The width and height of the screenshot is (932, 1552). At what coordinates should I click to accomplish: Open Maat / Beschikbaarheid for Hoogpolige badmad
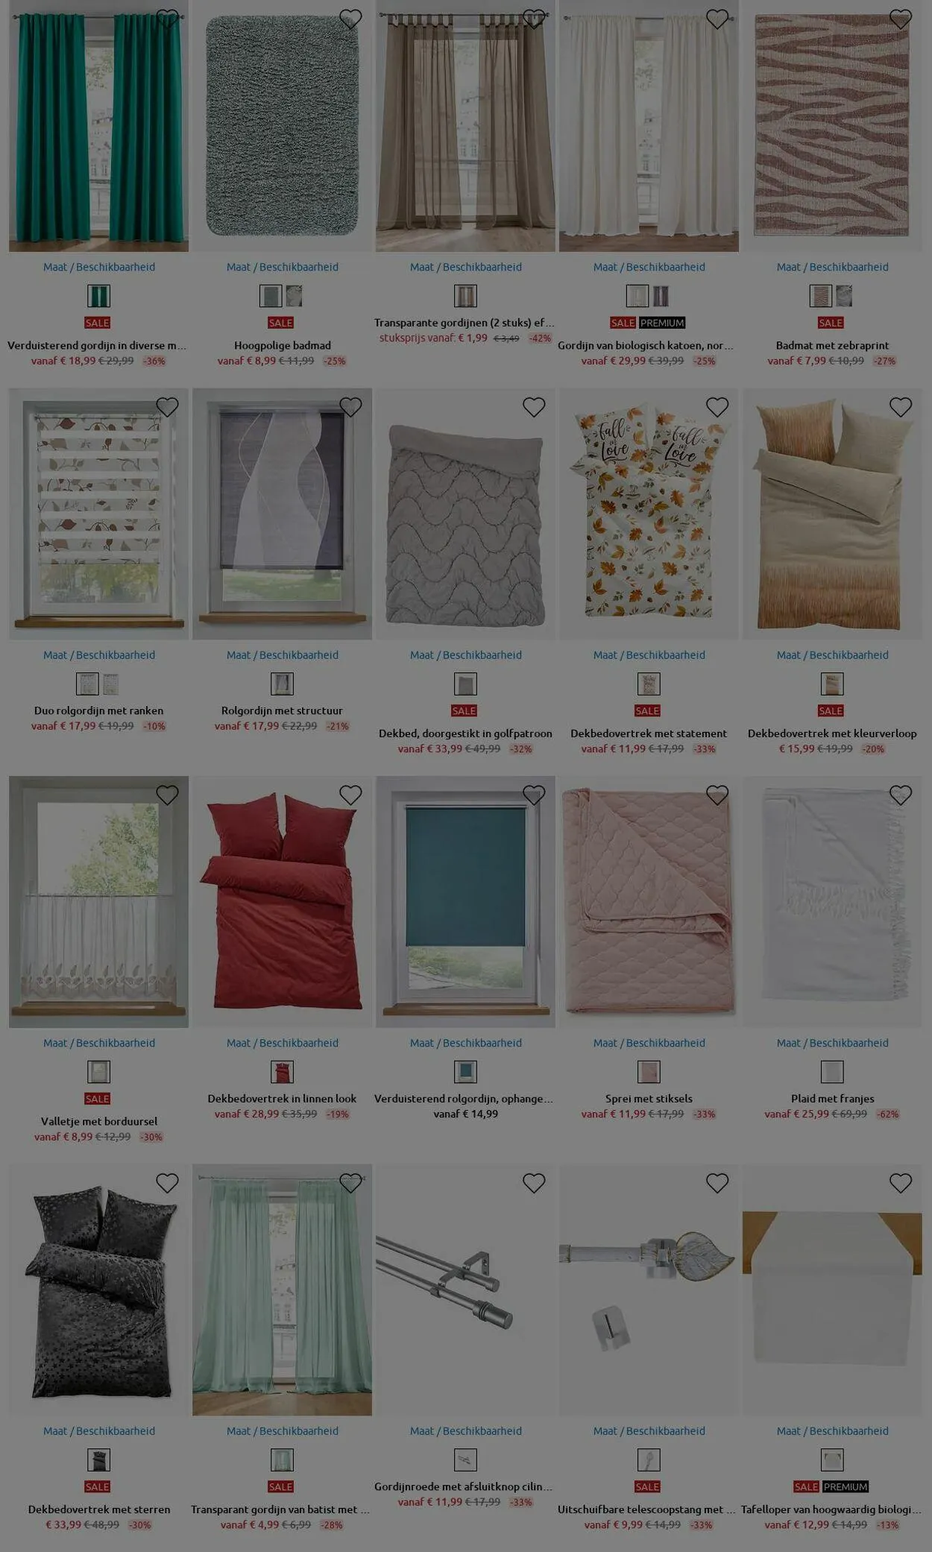[x=283, y=267]
